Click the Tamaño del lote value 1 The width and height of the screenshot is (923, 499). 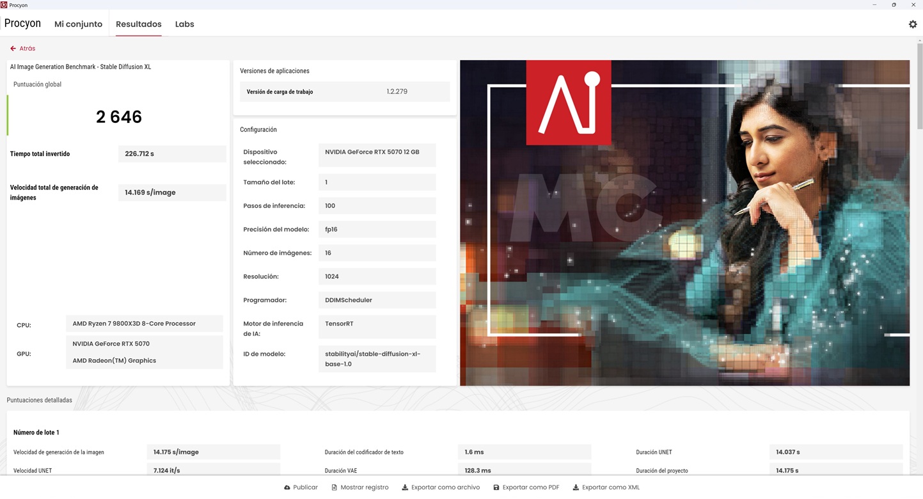(x=377, y=182)
